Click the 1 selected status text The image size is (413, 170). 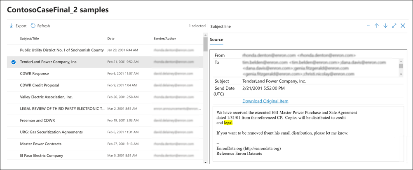(197, 26)
